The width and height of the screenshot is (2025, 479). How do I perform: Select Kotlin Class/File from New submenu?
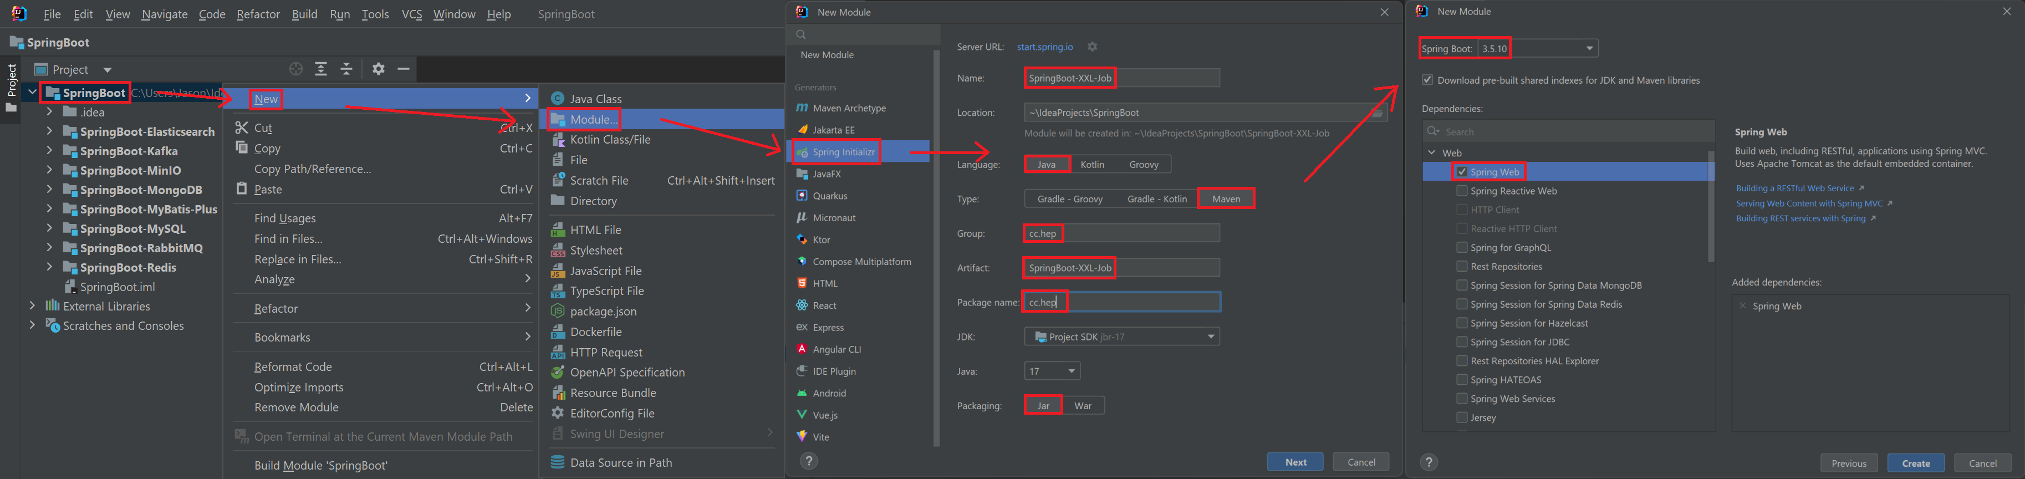click(610, 140)
